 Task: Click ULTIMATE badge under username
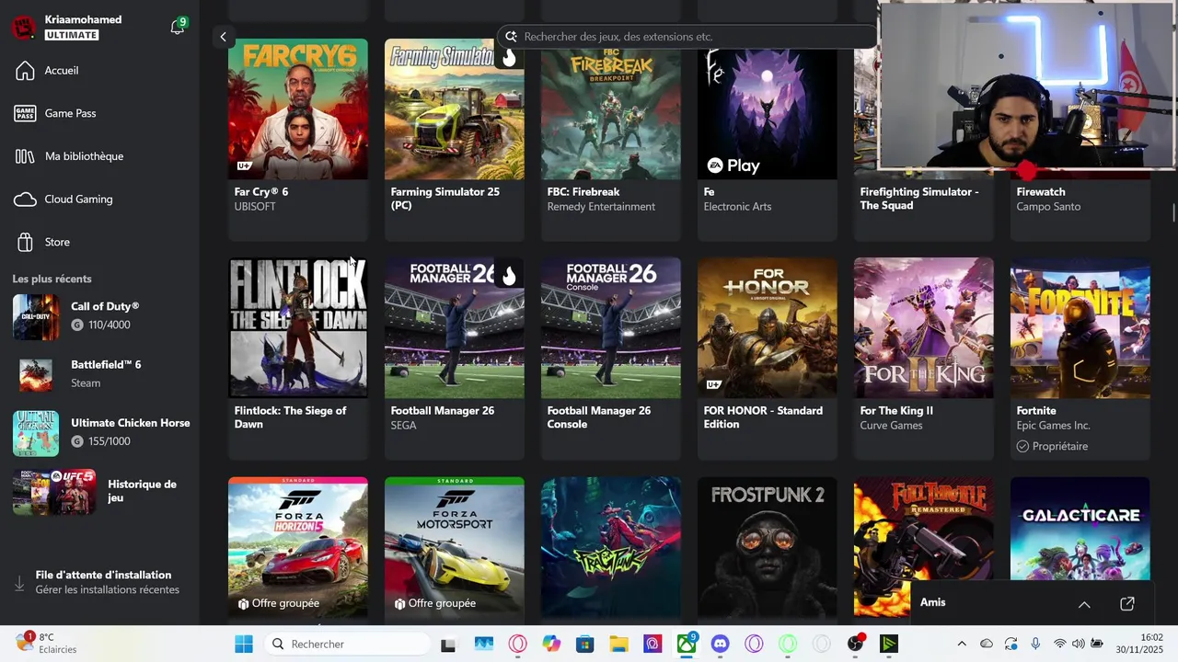(71, 35)
